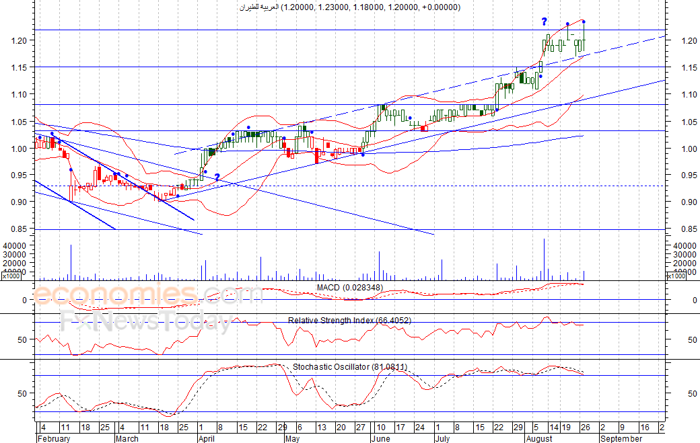The height and width of the screenshot is (443, 700).
Task: Click the chart title with OHLC values
Action: coord(351,7)
